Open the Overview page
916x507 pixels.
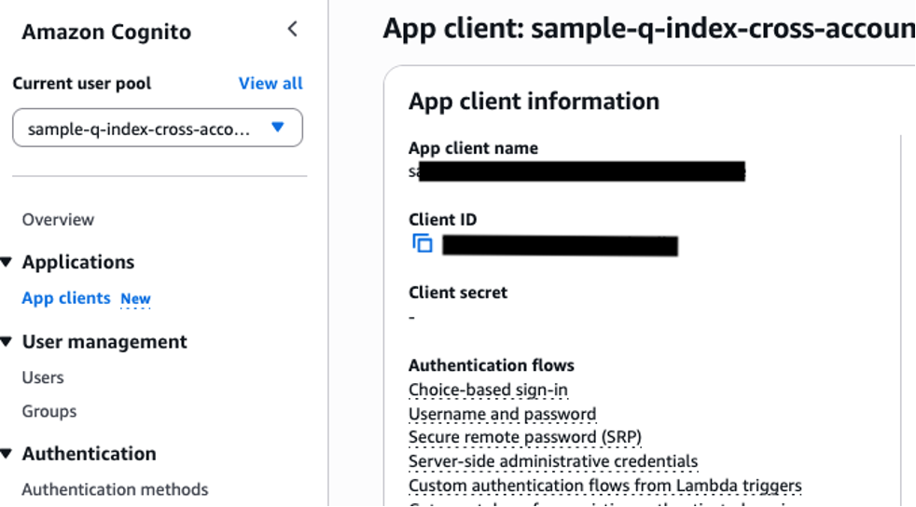click(58, 220)
